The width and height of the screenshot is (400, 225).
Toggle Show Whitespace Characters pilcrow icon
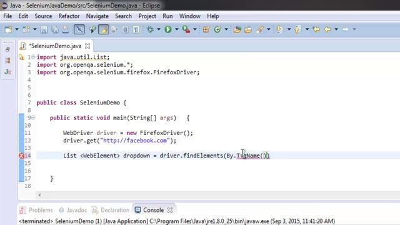[136, 29]
